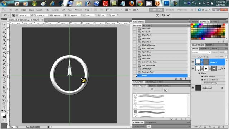Toggle visibility of layer Effects
229x129 pixels.
199,73
